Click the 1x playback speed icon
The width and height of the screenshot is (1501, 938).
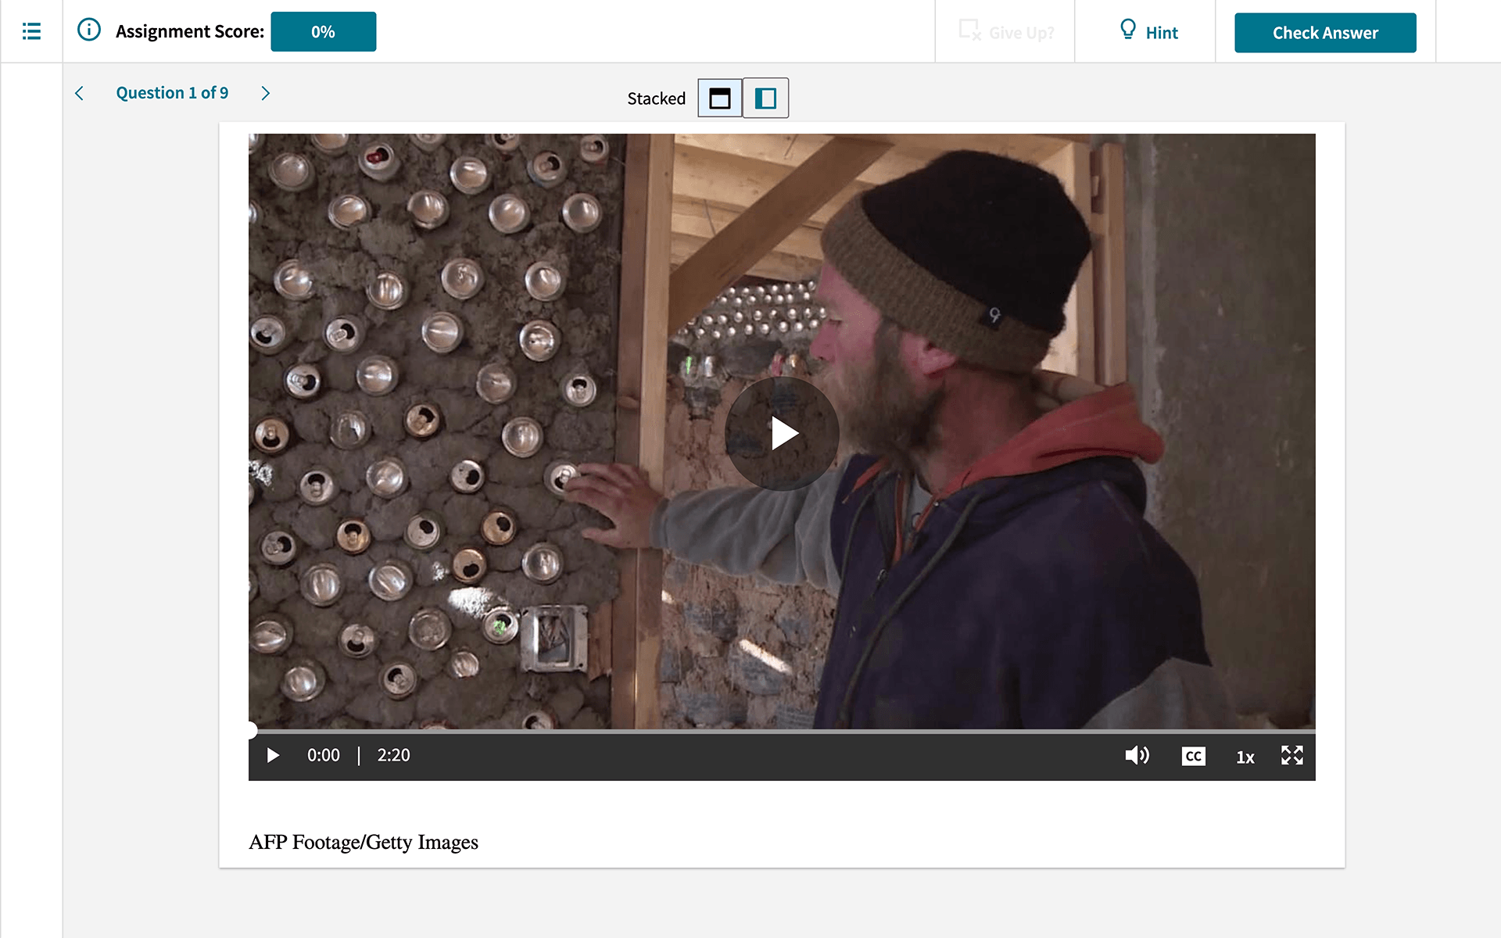click(x=1244, y=755)
